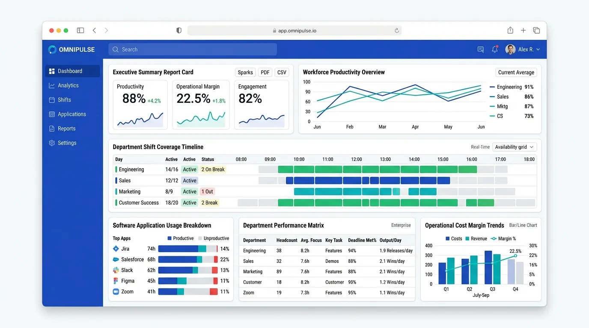Toggle the Margin % legend item
589x328 pixels.
tap(503, 239)
